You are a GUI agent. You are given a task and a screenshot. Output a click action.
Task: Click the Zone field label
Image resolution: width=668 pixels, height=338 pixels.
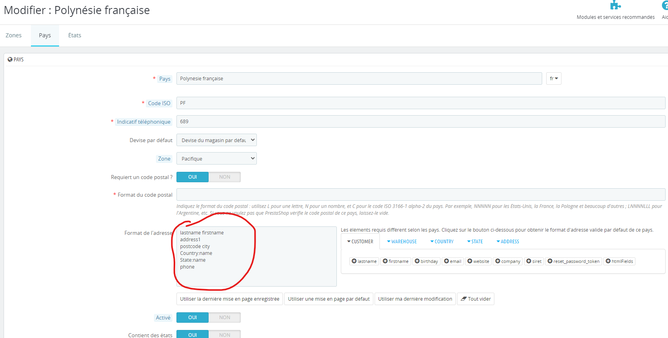(x=164, y=159)
